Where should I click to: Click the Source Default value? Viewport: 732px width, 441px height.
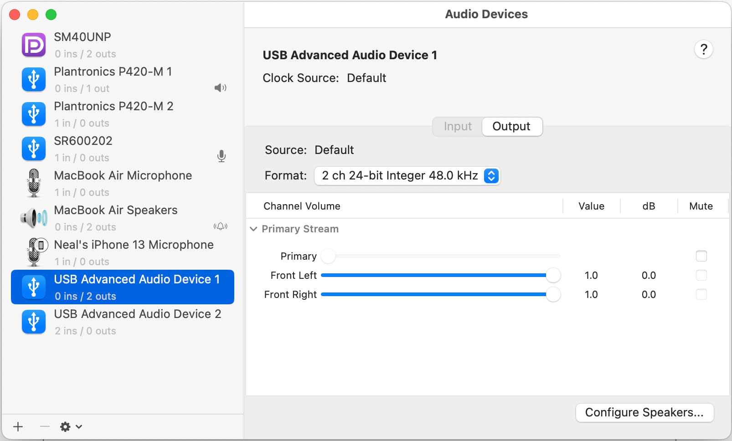tap(334, 150)
